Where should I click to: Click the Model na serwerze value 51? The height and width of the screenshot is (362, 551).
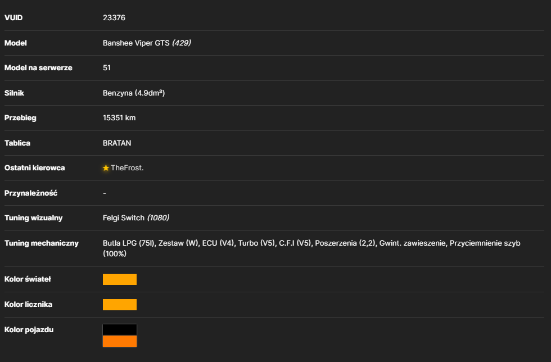click(x=107, y=68)
